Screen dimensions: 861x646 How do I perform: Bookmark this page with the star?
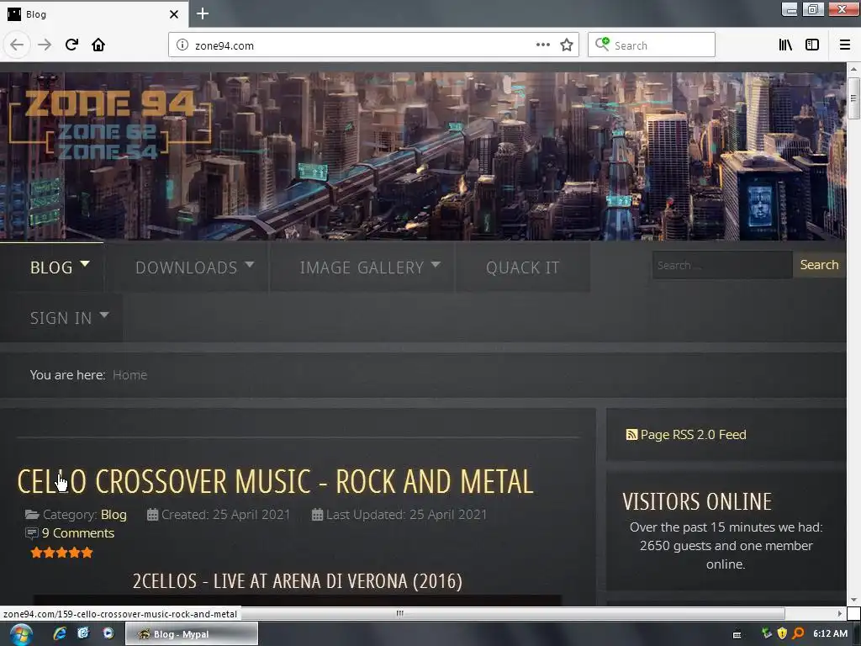point(567,45)
